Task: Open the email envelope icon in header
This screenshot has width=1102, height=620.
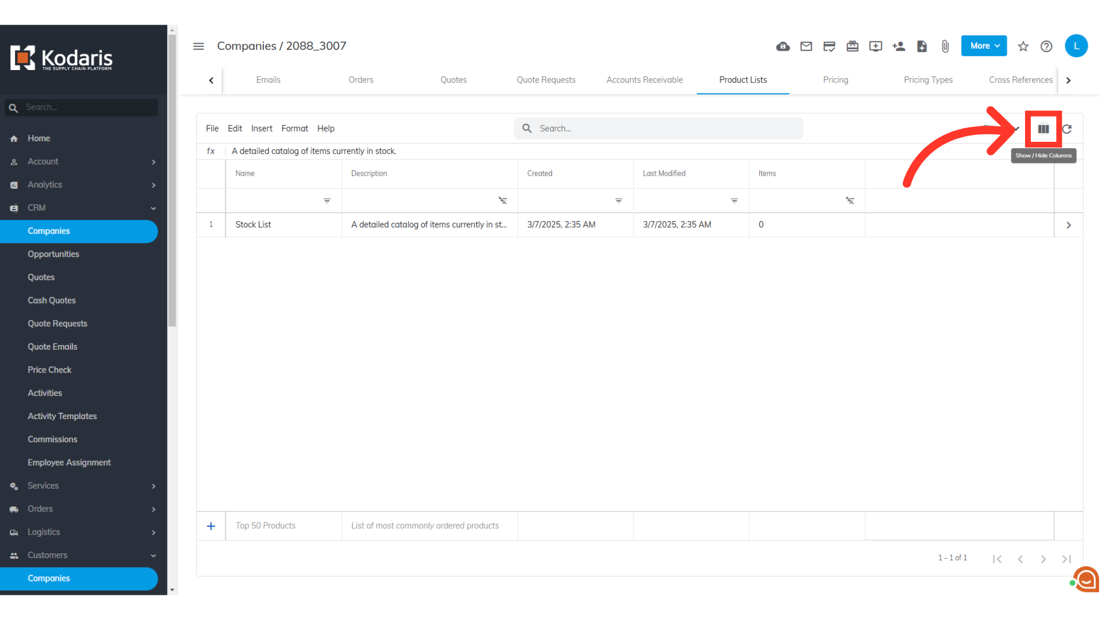Action: 806,46
